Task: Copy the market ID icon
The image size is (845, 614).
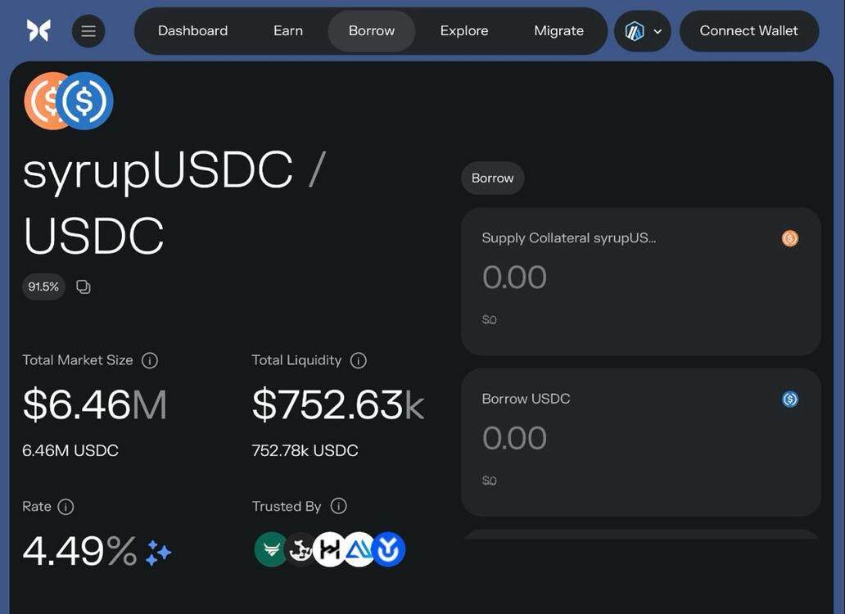Action: tap(84, 287)
